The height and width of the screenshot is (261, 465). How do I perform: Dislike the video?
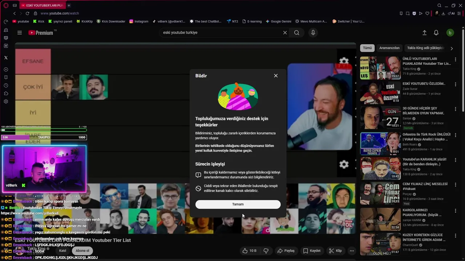(266, 251)
